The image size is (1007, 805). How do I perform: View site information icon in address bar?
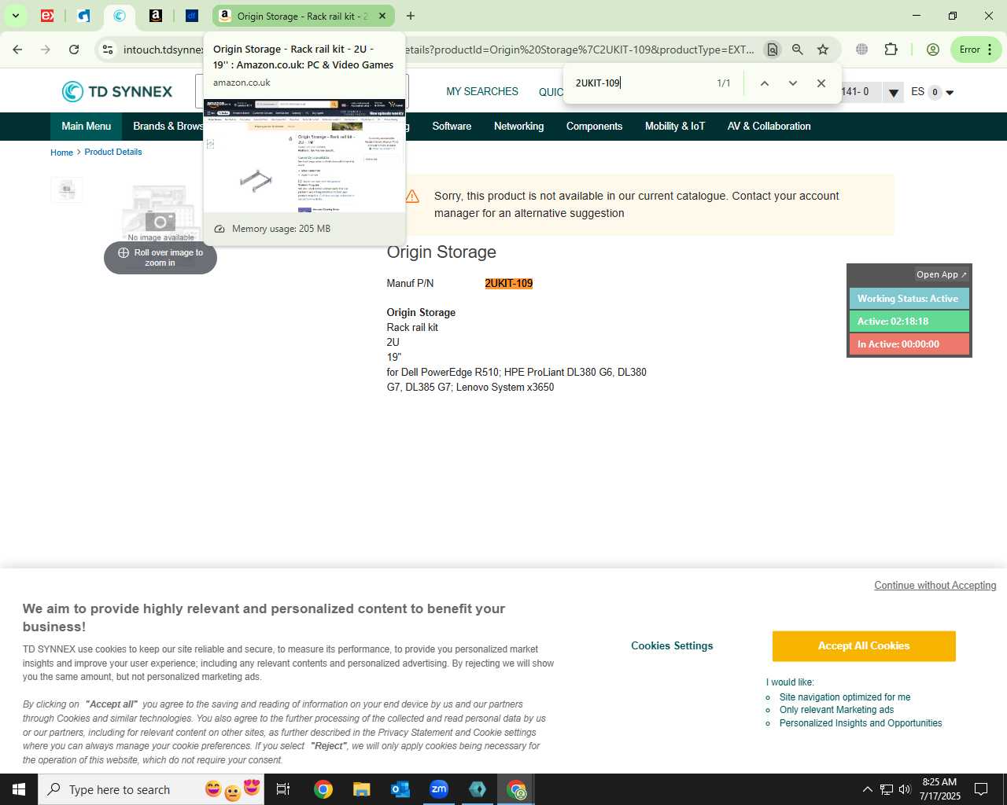click(108, 50)
